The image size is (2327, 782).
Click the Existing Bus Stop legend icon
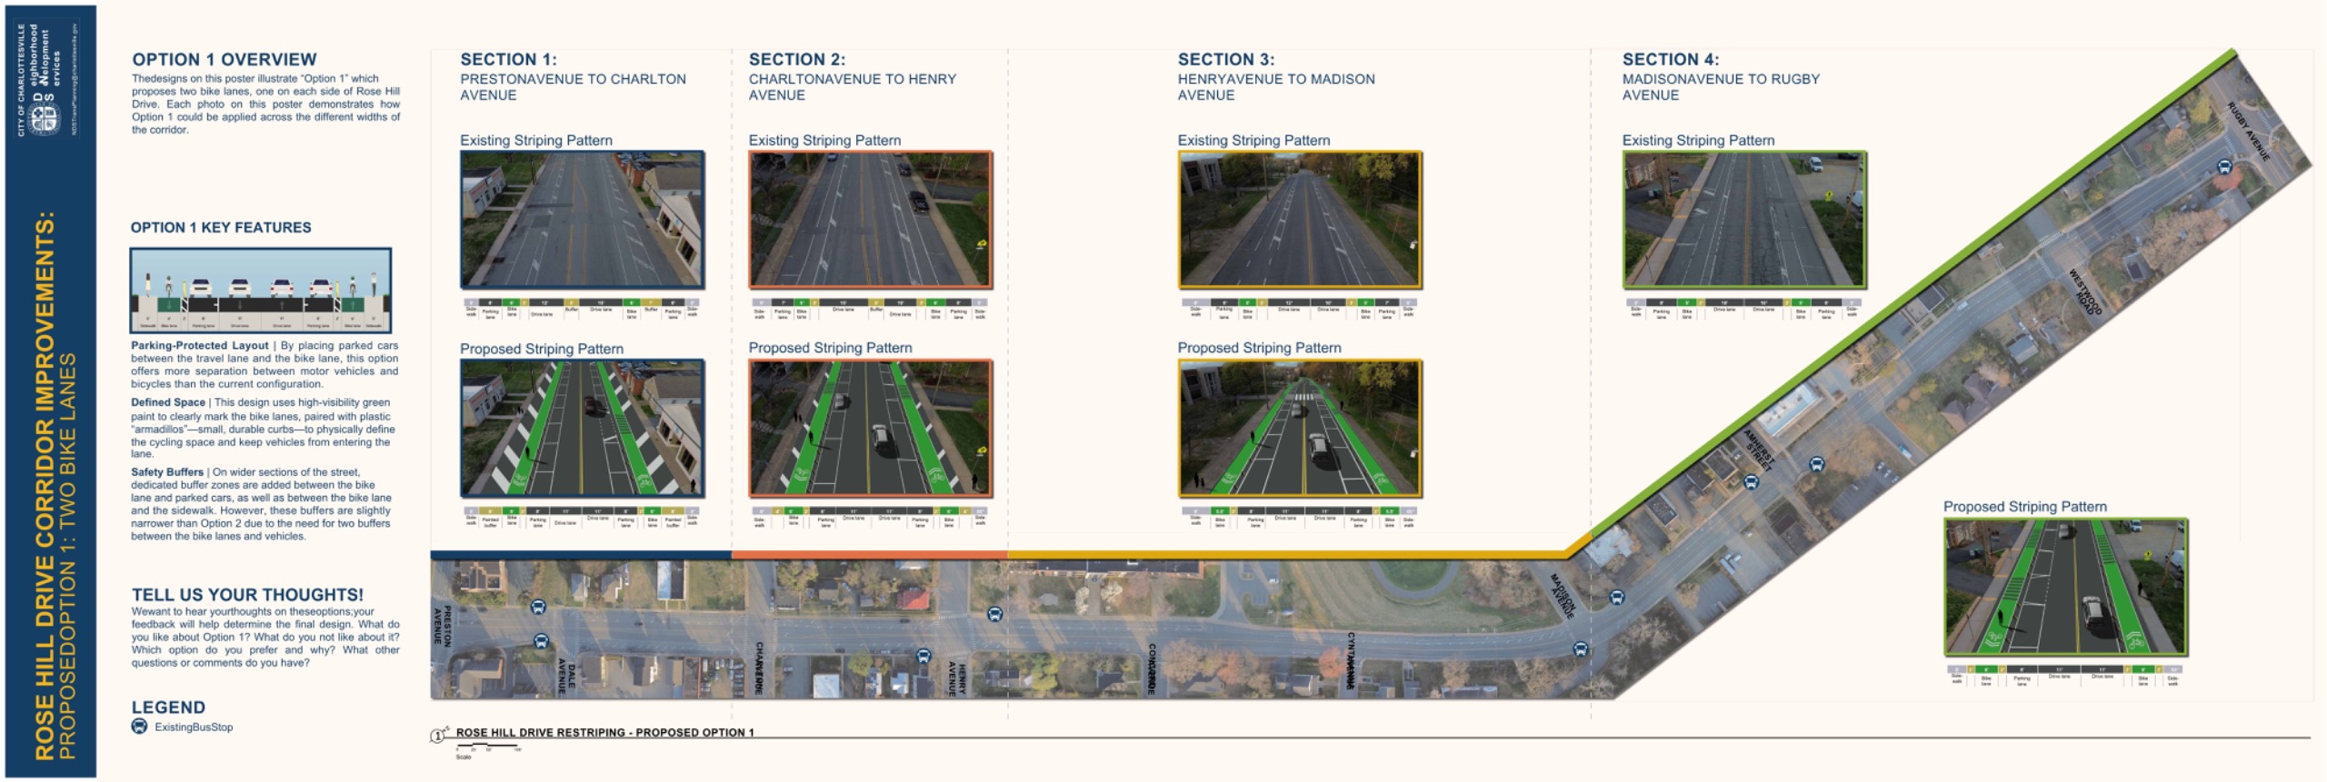(x=139, y=727)
